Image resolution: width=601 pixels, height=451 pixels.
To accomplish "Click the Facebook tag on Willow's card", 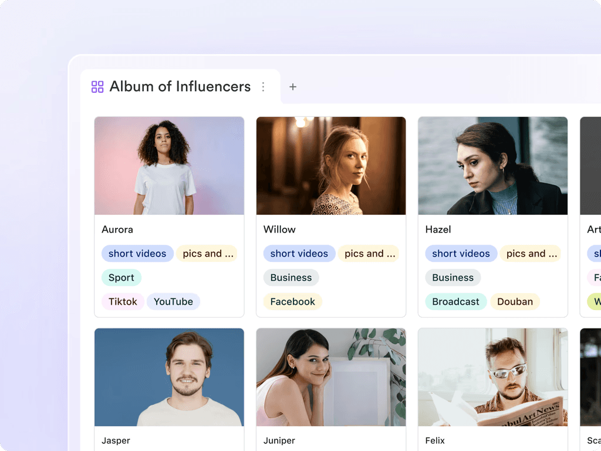I will tap(292, 302).
